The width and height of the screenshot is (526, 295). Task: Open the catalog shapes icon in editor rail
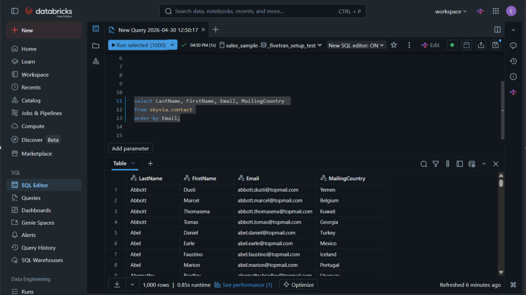pyautogui.click(x=96, y=61)
